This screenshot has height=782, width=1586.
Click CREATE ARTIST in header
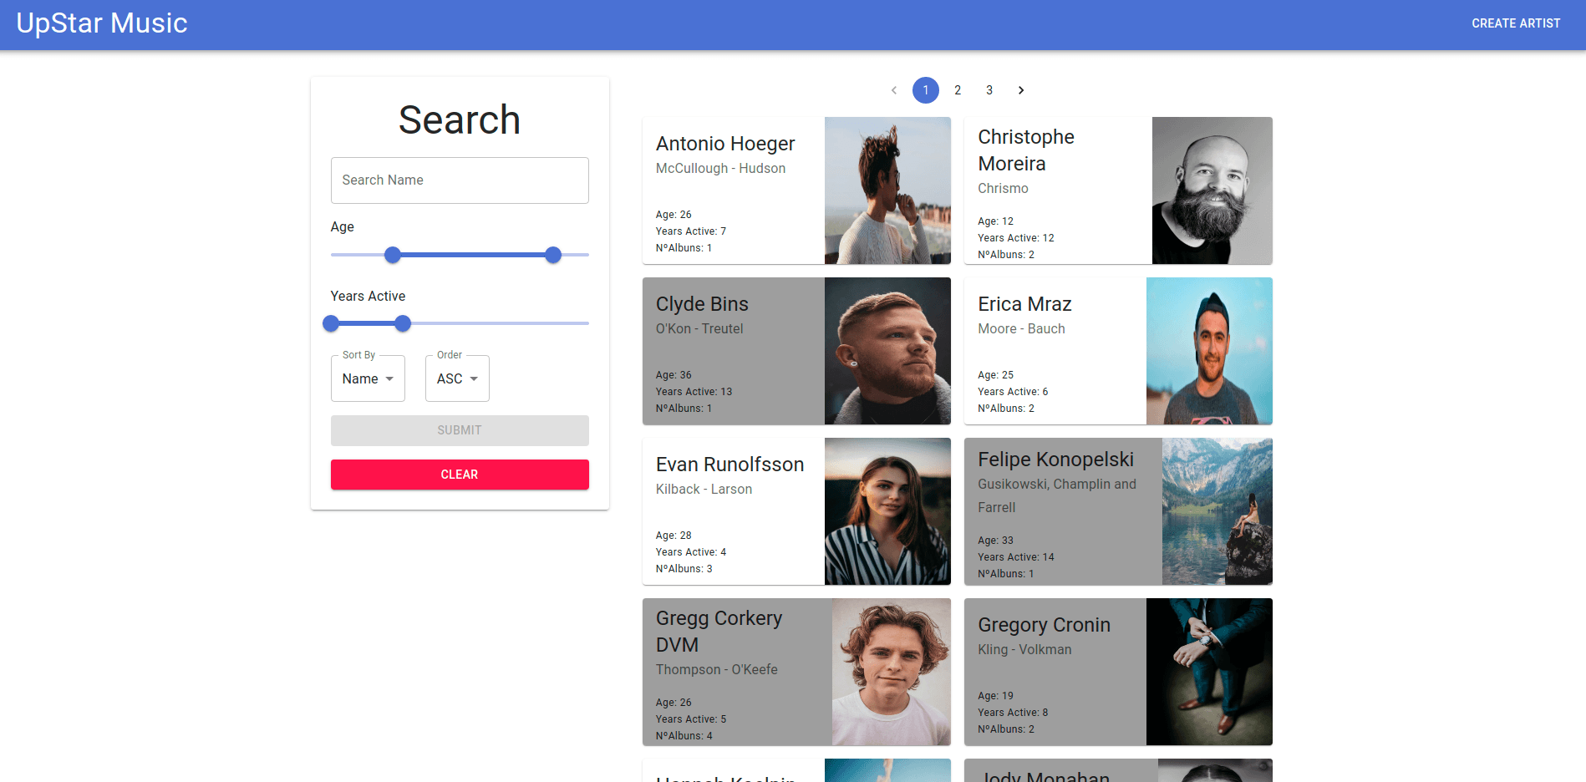pos(1516,23)
